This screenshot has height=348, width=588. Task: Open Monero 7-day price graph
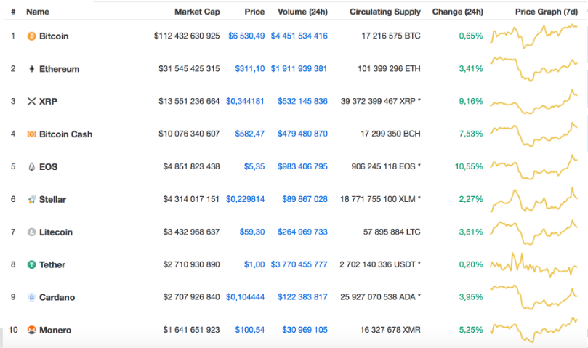[534, 330]
